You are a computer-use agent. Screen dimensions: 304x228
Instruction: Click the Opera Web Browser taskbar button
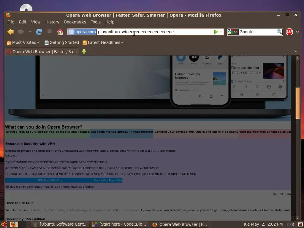pos(180,224)
